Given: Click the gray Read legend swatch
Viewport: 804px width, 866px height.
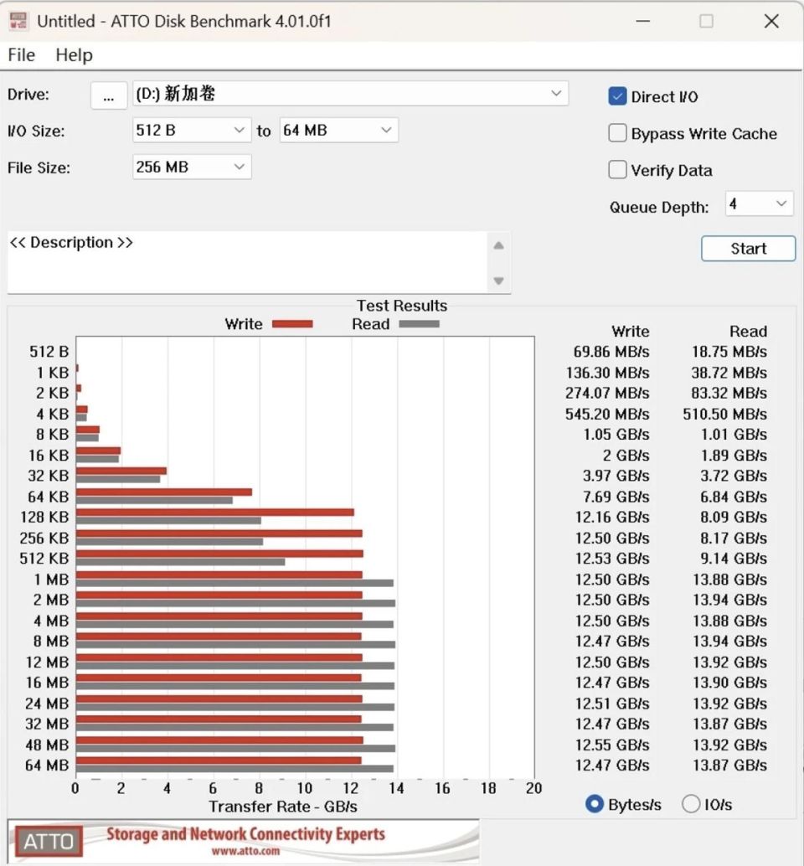Looking at the screenshot, I should 419,324.
